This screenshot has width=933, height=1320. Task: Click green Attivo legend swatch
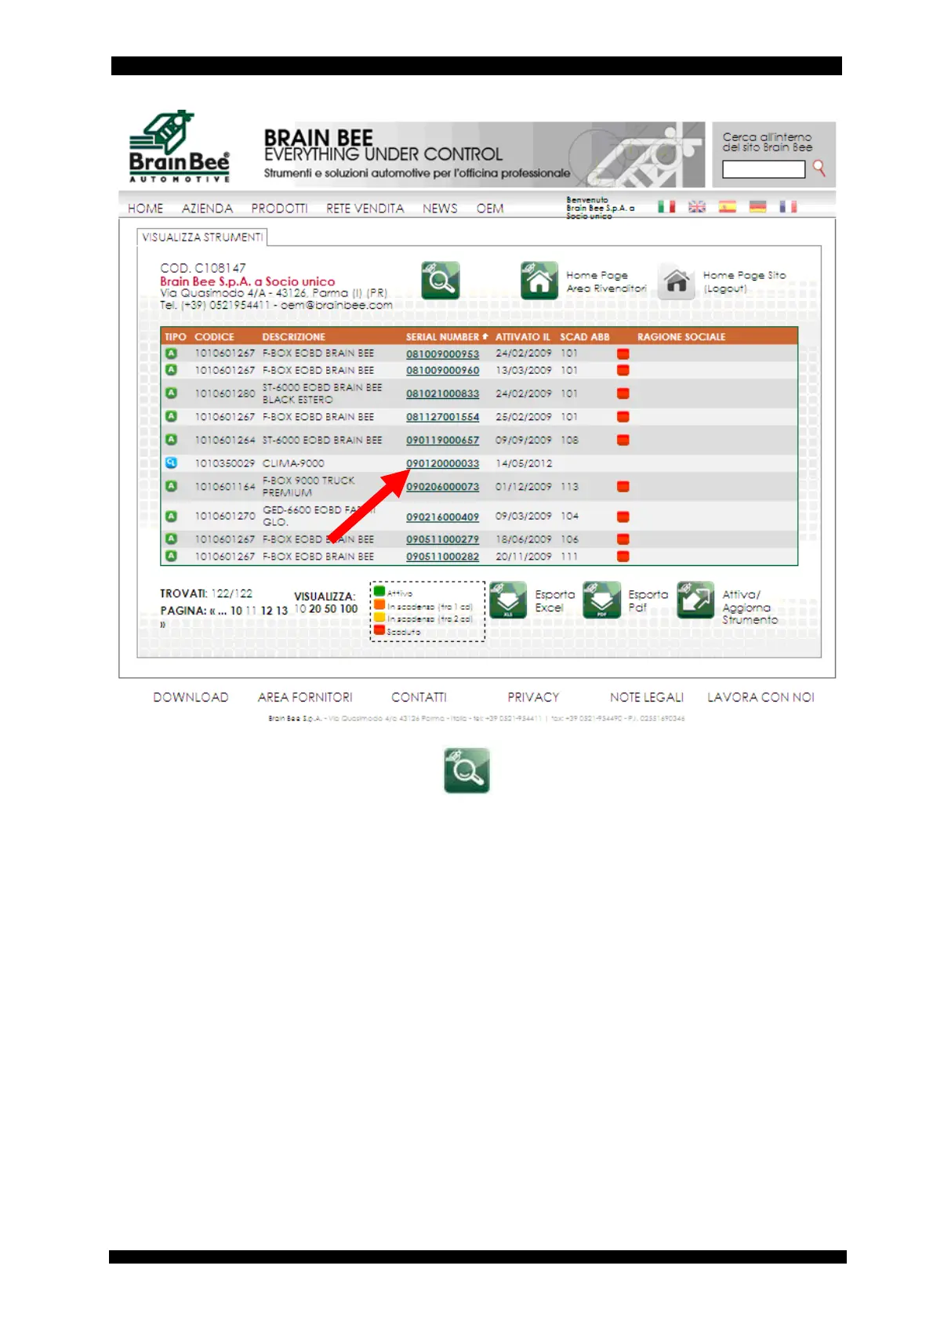click(379, 592)
